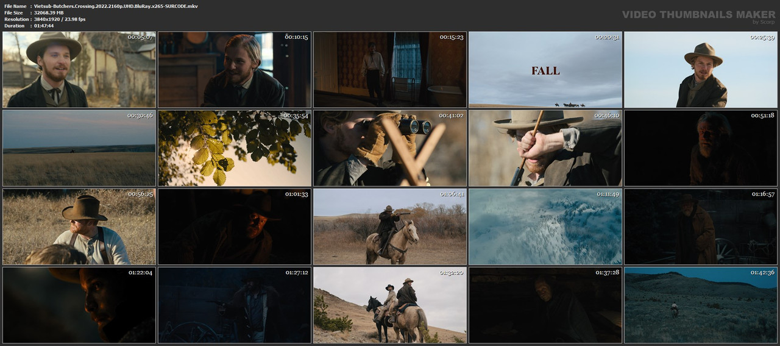
Task: Click the dark thumbnail stamped 01:01:33
Action: 235,227
